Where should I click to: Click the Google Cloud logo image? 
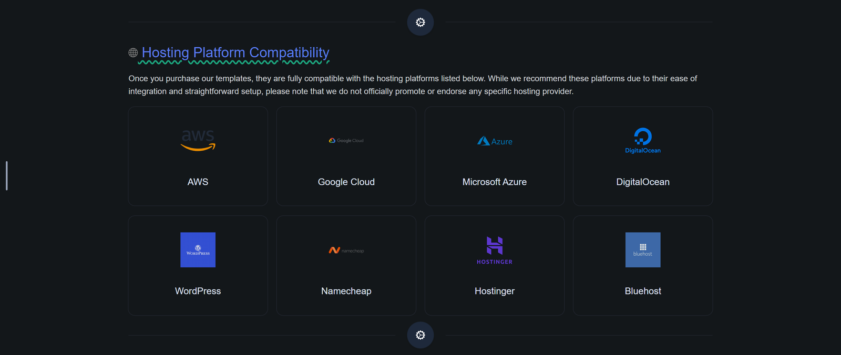[346, 141]
